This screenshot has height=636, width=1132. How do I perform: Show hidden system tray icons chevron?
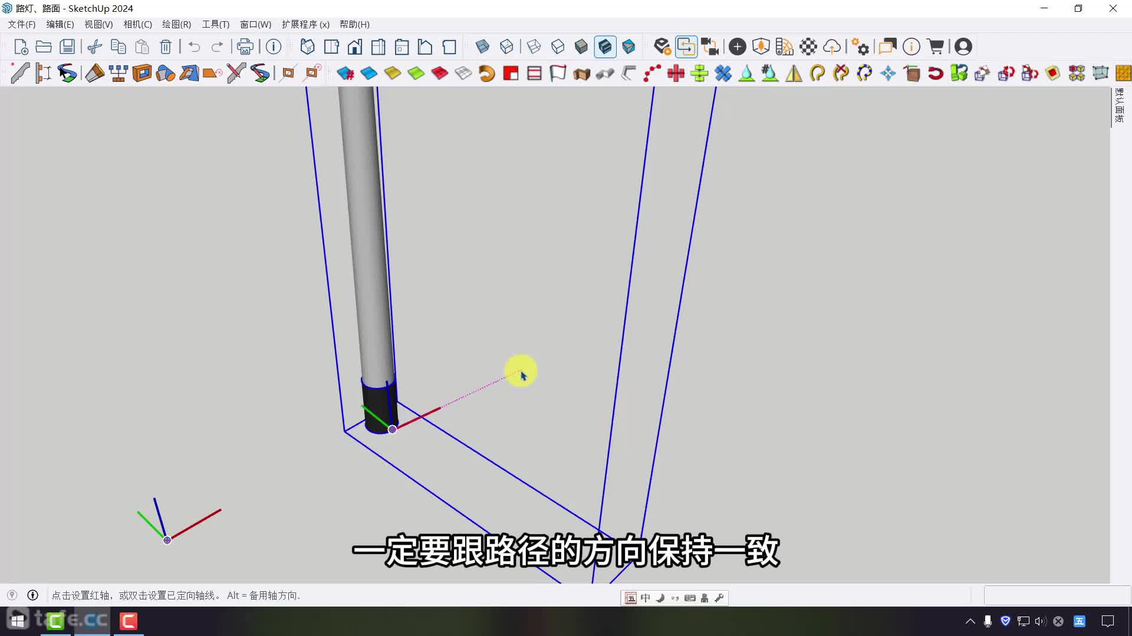[970, 621]
